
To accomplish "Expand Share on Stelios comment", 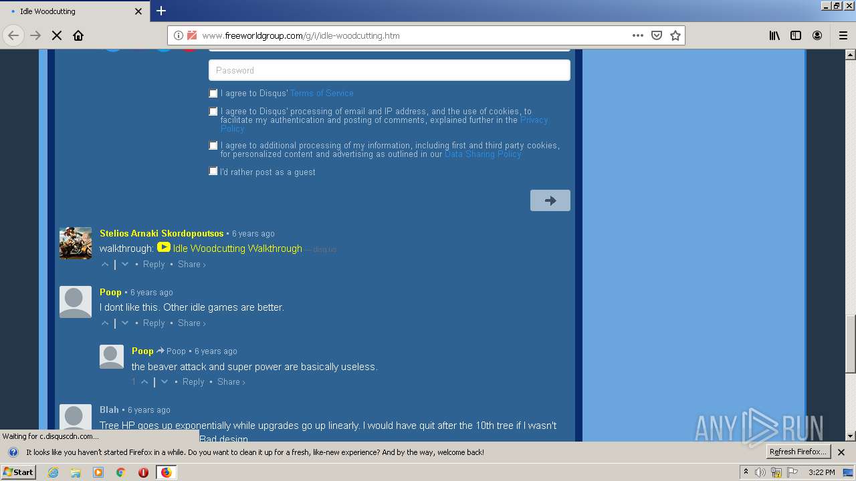I will point(191,265).
